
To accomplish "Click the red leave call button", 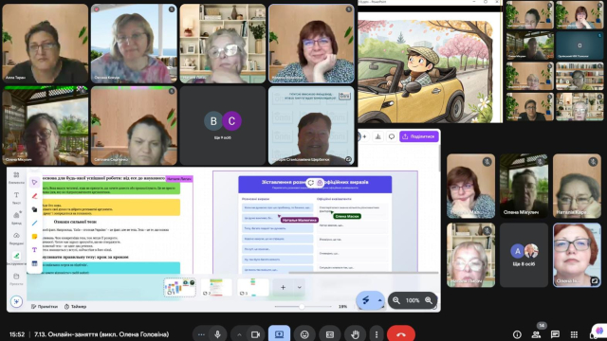I will 401,334.
